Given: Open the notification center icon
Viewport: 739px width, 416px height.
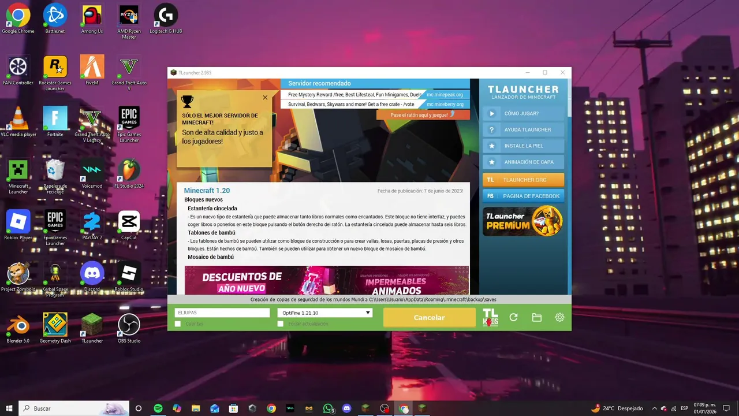Looking at the screenshot, I should 726,408.
